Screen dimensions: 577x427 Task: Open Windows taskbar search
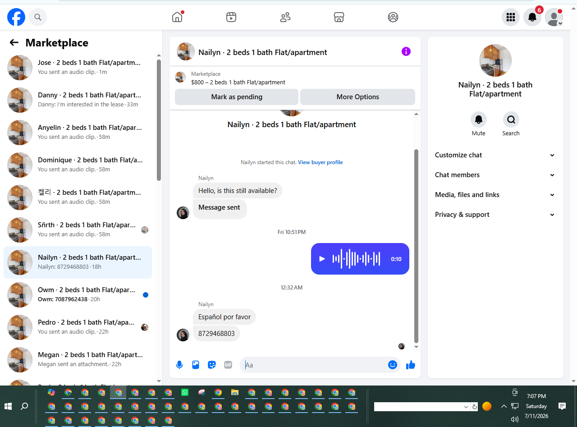[24, 406]
